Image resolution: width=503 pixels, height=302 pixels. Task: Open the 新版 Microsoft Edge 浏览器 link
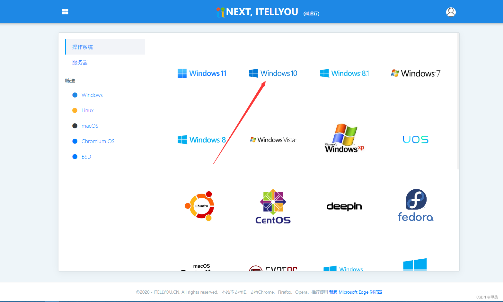(356, 292)
